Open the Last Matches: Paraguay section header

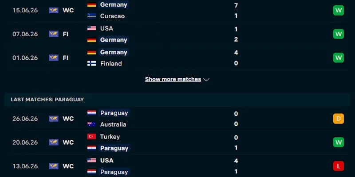pyautogui.click(x=177, y=100)
